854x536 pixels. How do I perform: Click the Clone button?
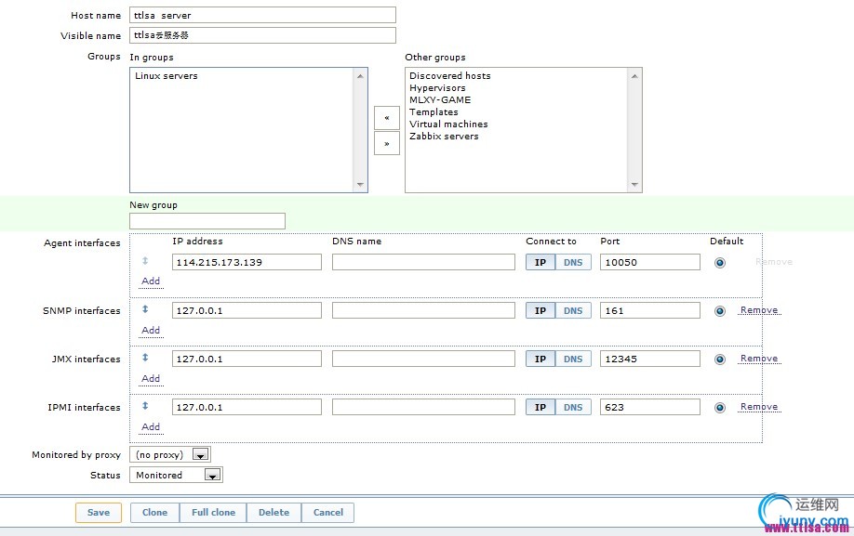(154, 513)
